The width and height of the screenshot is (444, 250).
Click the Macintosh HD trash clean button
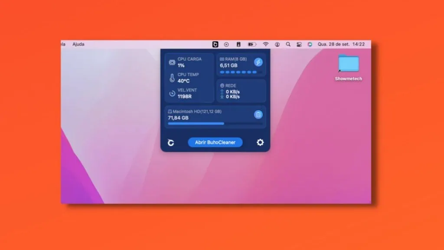pos(258,115)
